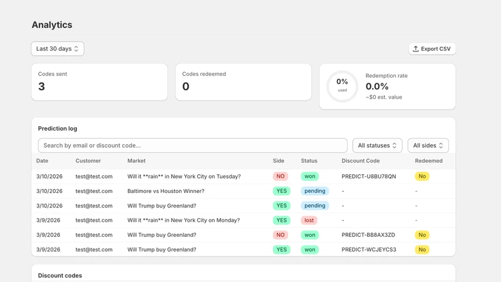Click the 0% used redemption ring
This screenshot has width=501, height=282.
pyautogui.click(x=342, y=86)
